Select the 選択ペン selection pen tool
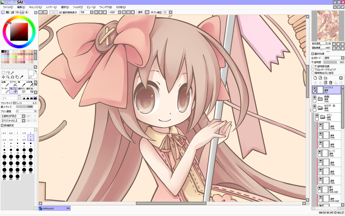 pyautogui.click(x=21, y=90)
